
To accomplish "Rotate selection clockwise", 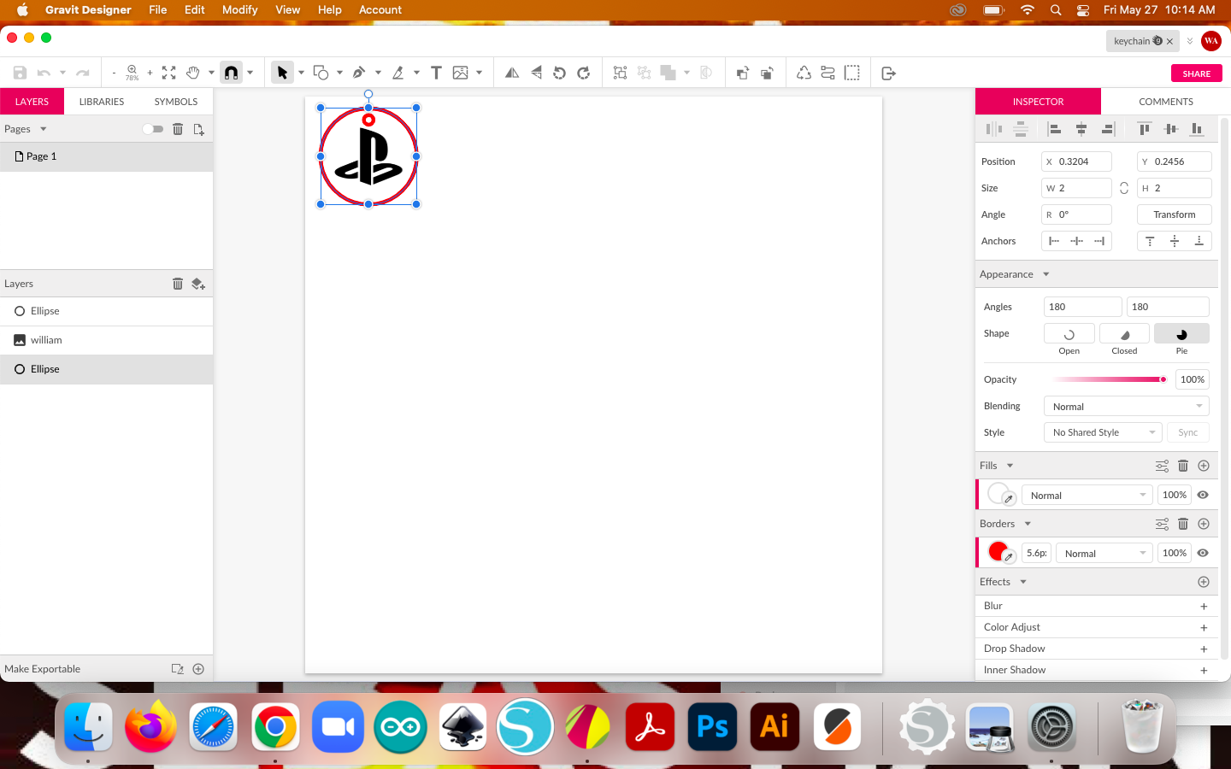I will [x=584, y=73].
